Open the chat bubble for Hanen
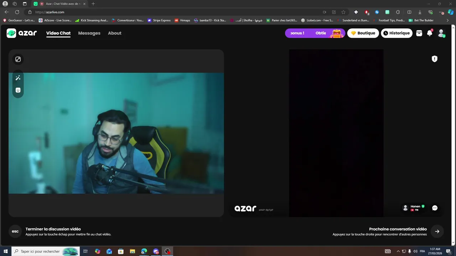This screenshot has height=256, width=456. [x=435, y=208]
